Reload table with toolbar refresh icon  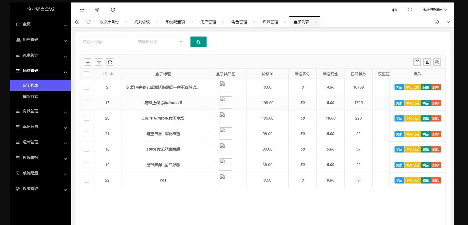tap(110, 62)
